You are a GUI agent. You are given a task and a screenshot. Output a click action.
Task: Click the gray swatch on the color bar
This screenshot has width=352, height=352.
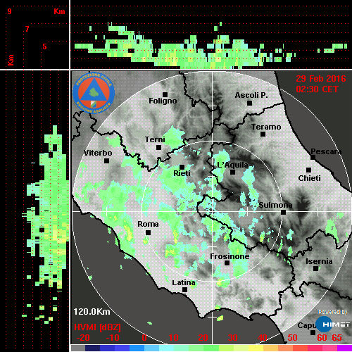point(78,348)
